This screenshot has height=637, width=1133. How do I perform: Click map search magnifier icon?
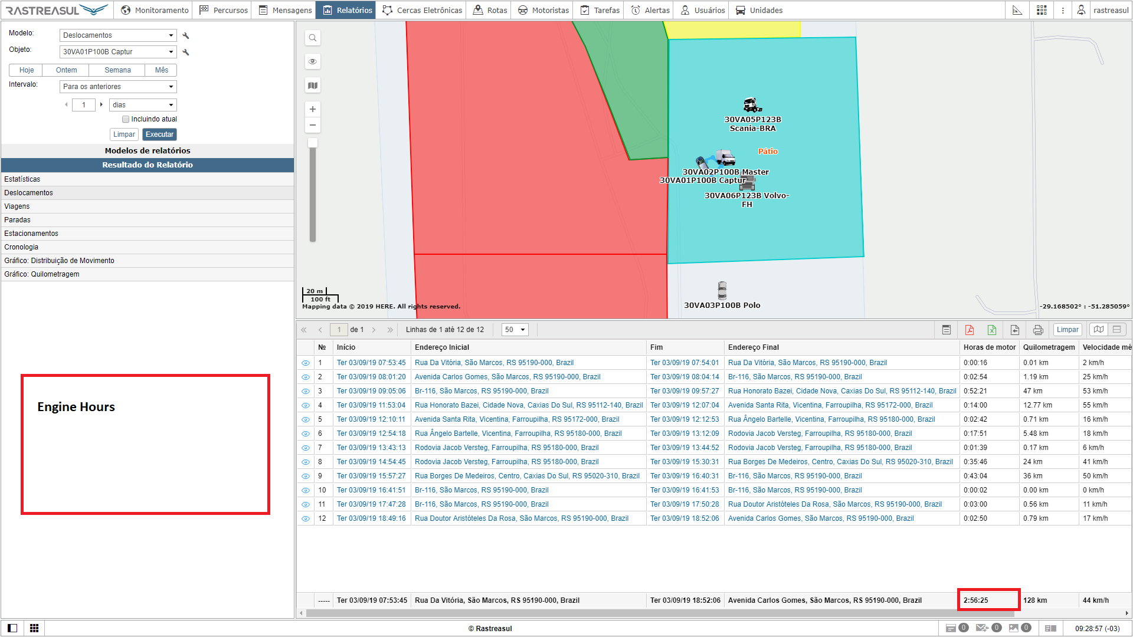tap(313, 38)
